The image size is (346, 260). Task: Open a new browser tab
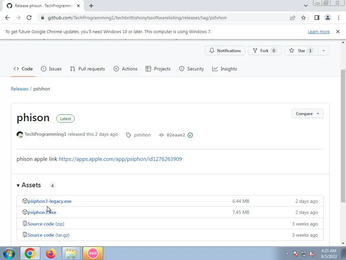pos(91,6)
